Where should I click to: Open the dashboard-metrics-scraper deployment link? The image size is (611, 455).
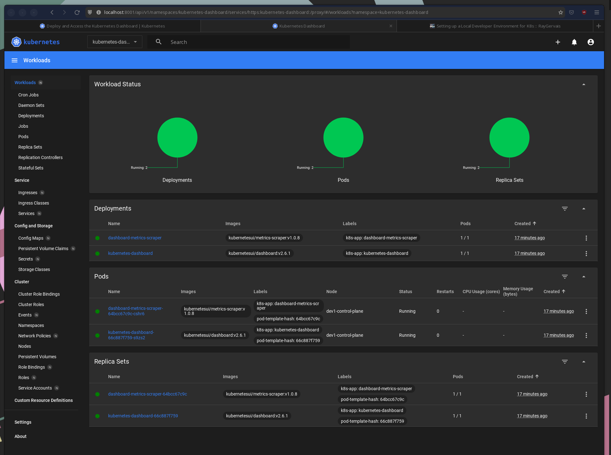pyautogui.click(x=135, y=238)
